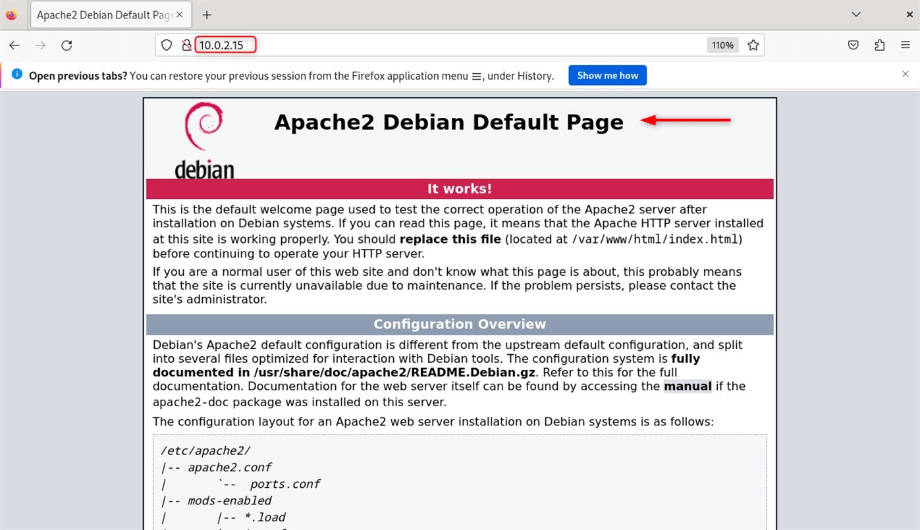Click the bold replace this file text
This screenshot has height=530, width=920.
tap(450, 240)
